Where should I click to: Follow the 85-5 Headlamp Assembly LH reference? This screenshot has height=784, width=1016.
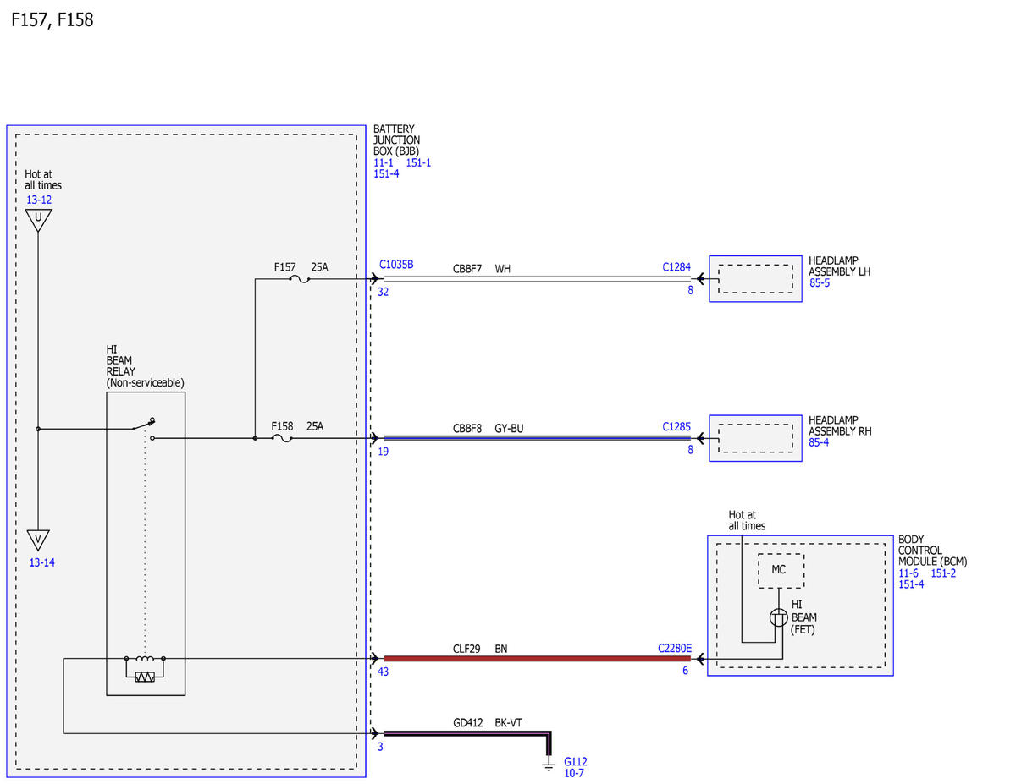[x=820, y=283]
